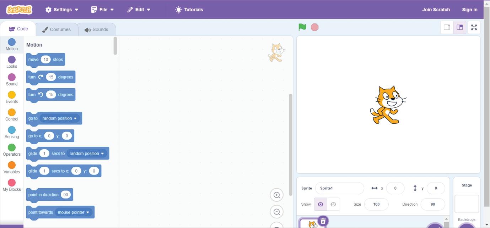Viewport: 490px width, 228px height.
Task: Switch to the Sounds tab
Action: (x=96, y=29)
